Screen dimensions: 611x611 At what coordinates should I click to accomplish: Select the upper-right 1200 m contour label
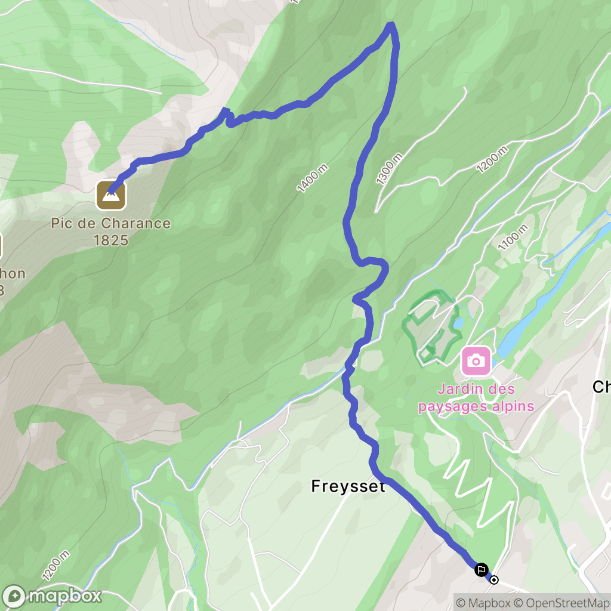pyautogui.click(x=492, y=159)
